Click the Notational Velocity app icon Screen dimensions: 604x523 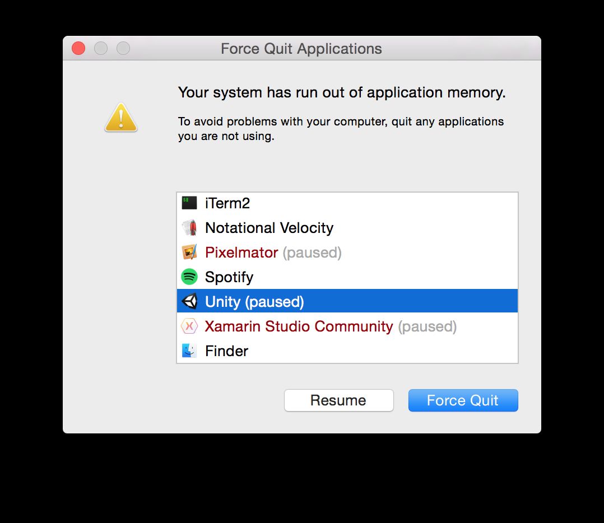coord(189,227)
